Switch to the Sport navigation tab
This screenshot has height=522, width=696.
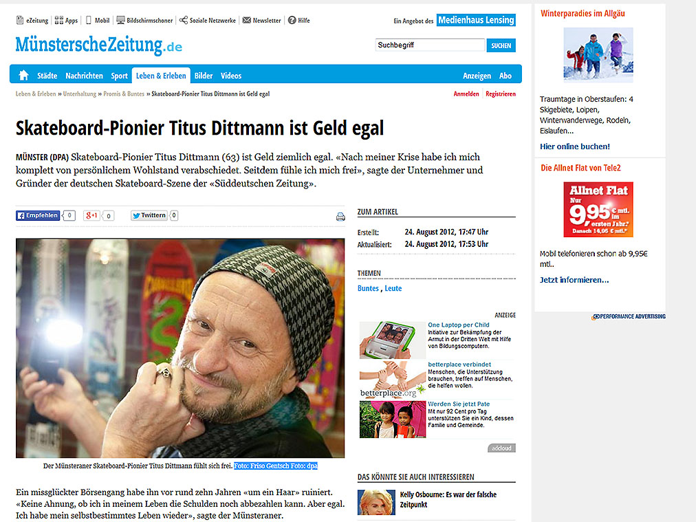coord(119,76)
